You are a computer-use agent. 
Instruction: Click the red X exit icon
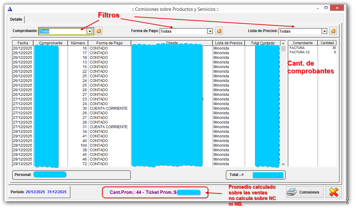pos(334,192)
